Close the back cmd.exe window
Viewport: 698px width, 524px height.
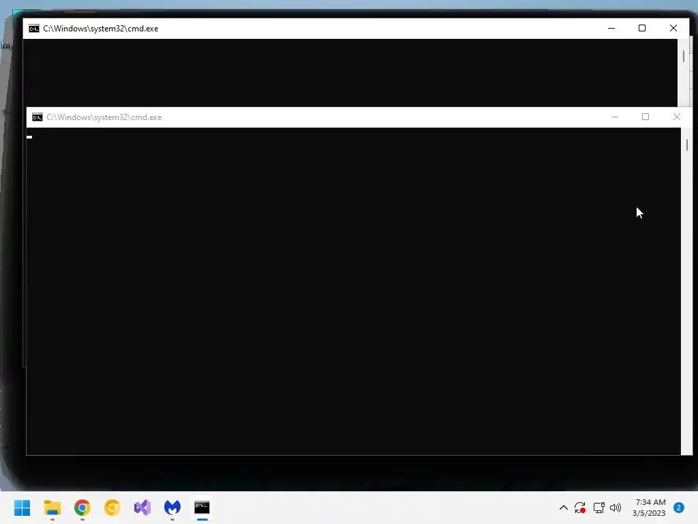[x=673, y=28]
